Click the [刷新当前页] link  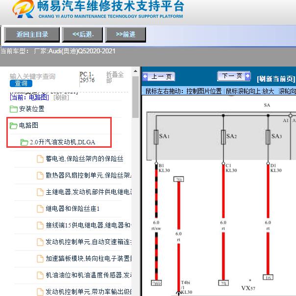pyautogui.click(x=276, y=79)
